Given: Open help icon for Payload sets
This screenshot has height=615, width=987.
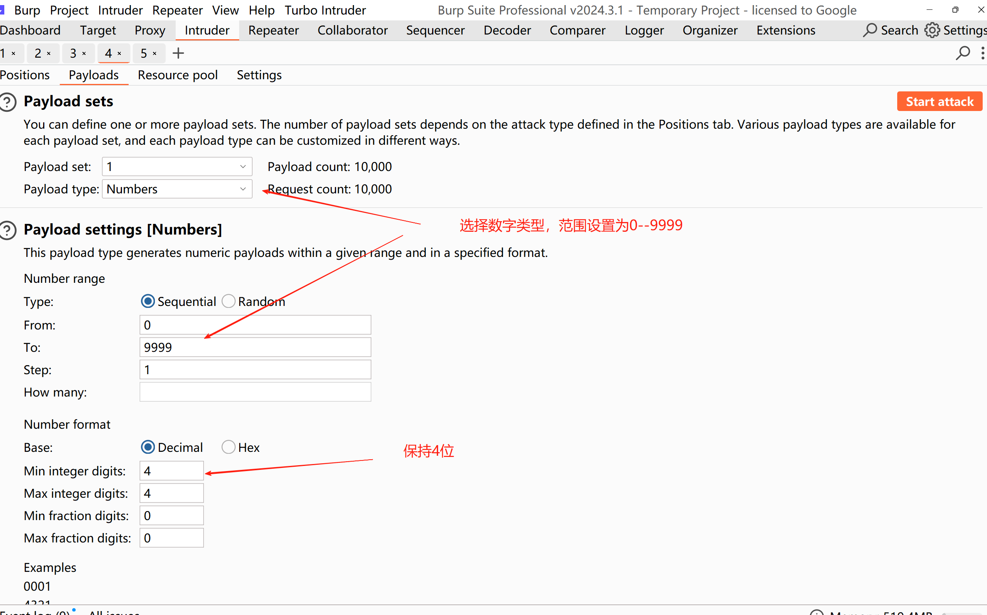Looking at the screenshot, I should pyautogui.click(x=8, y=102).
